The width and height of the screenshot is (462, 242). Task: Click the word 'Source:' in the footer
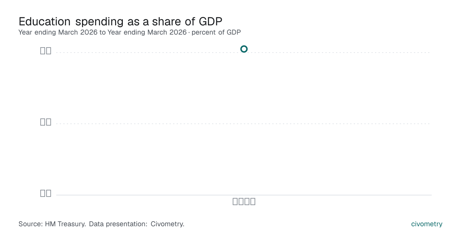click(30, 224)
